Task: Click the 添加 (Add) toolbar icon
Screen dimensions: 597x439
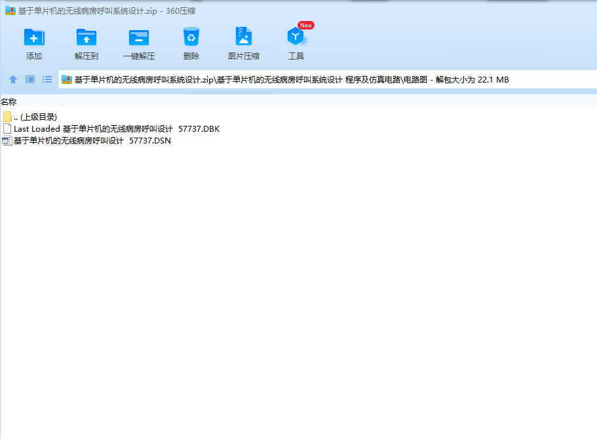Action: 34,37
